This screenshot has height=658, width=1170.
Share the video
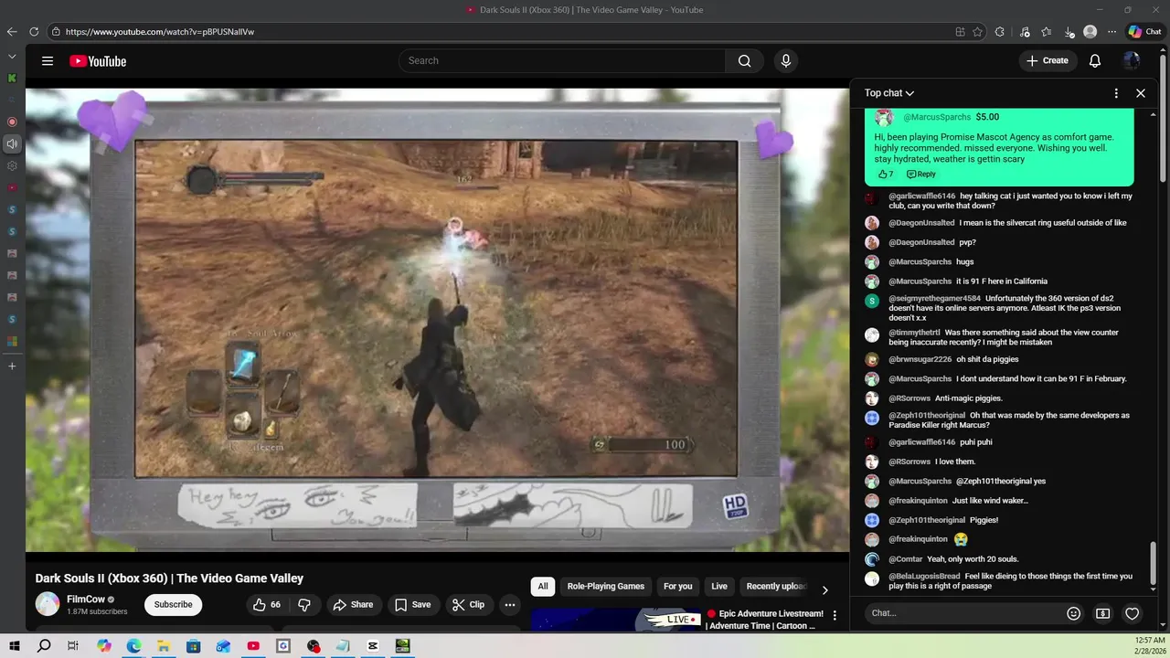(353, 604)
